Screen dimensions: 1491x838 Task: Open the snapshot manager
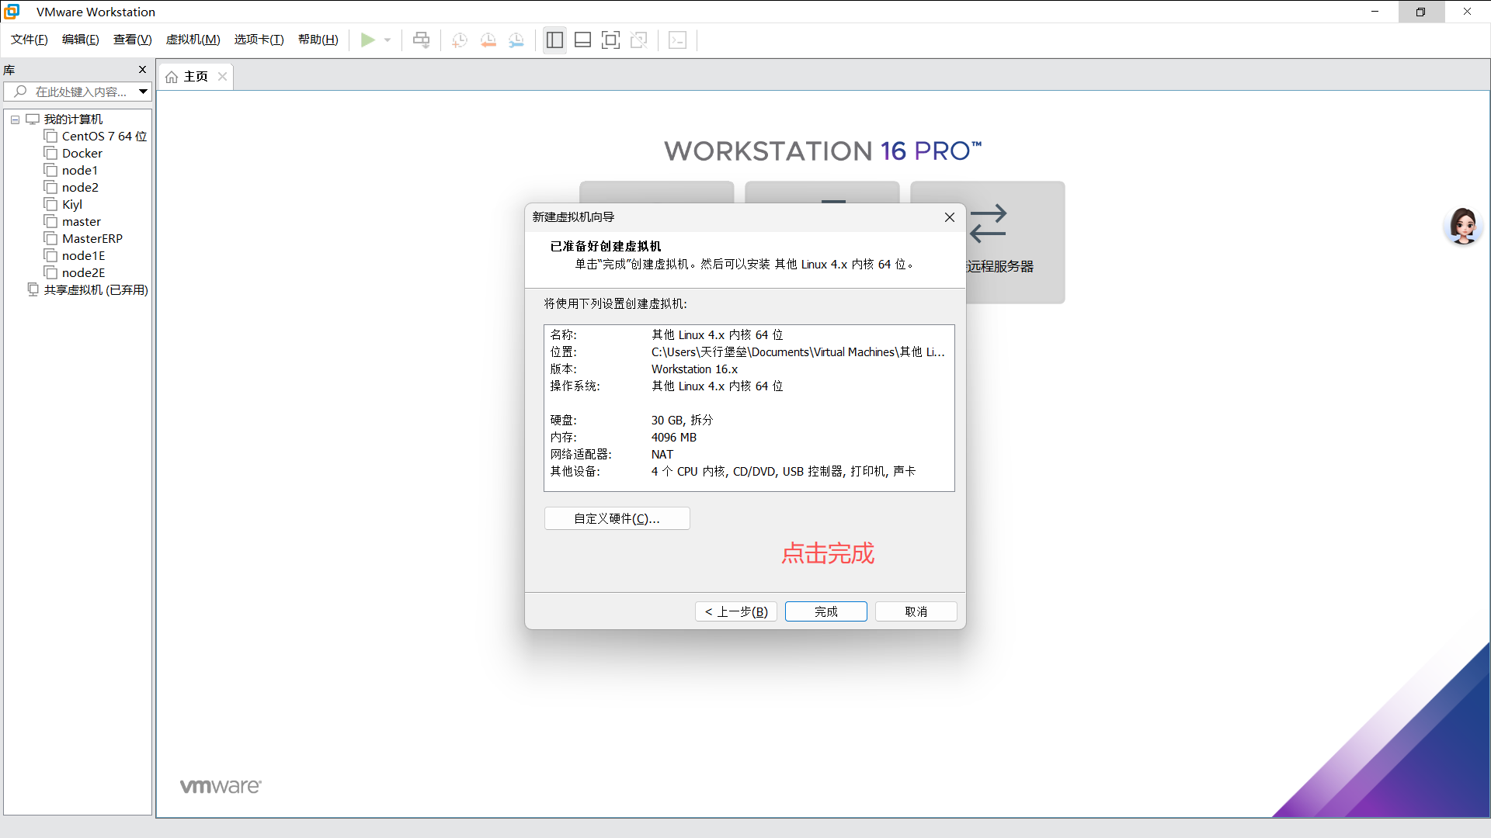pyautogui.click(x=516, y=40)
